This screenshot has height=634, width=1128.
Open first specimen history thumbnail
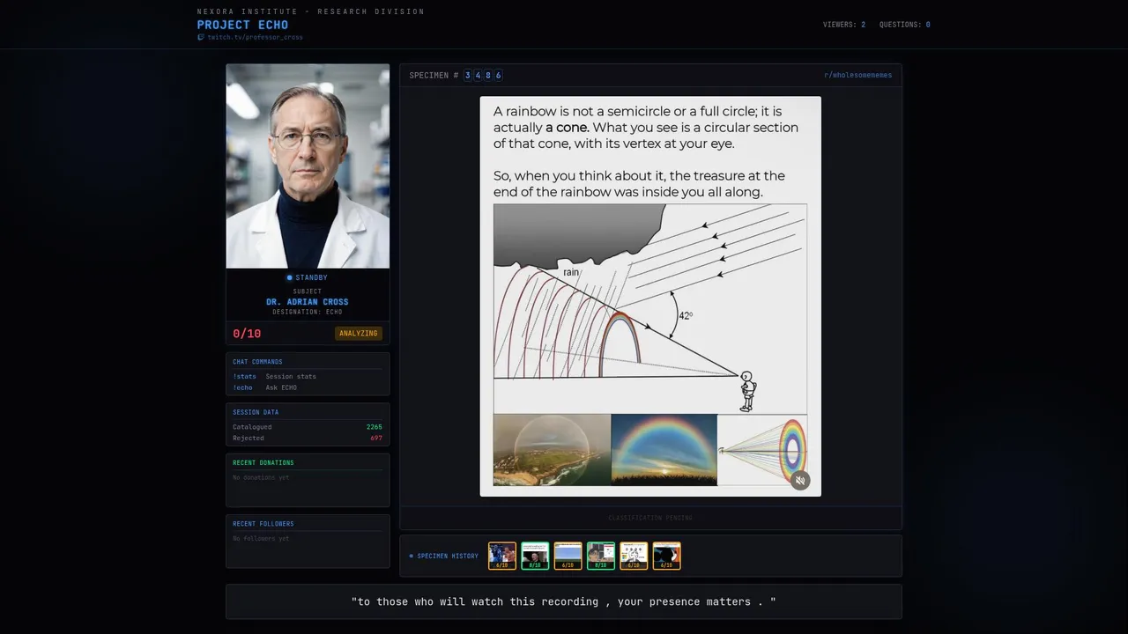502,556
